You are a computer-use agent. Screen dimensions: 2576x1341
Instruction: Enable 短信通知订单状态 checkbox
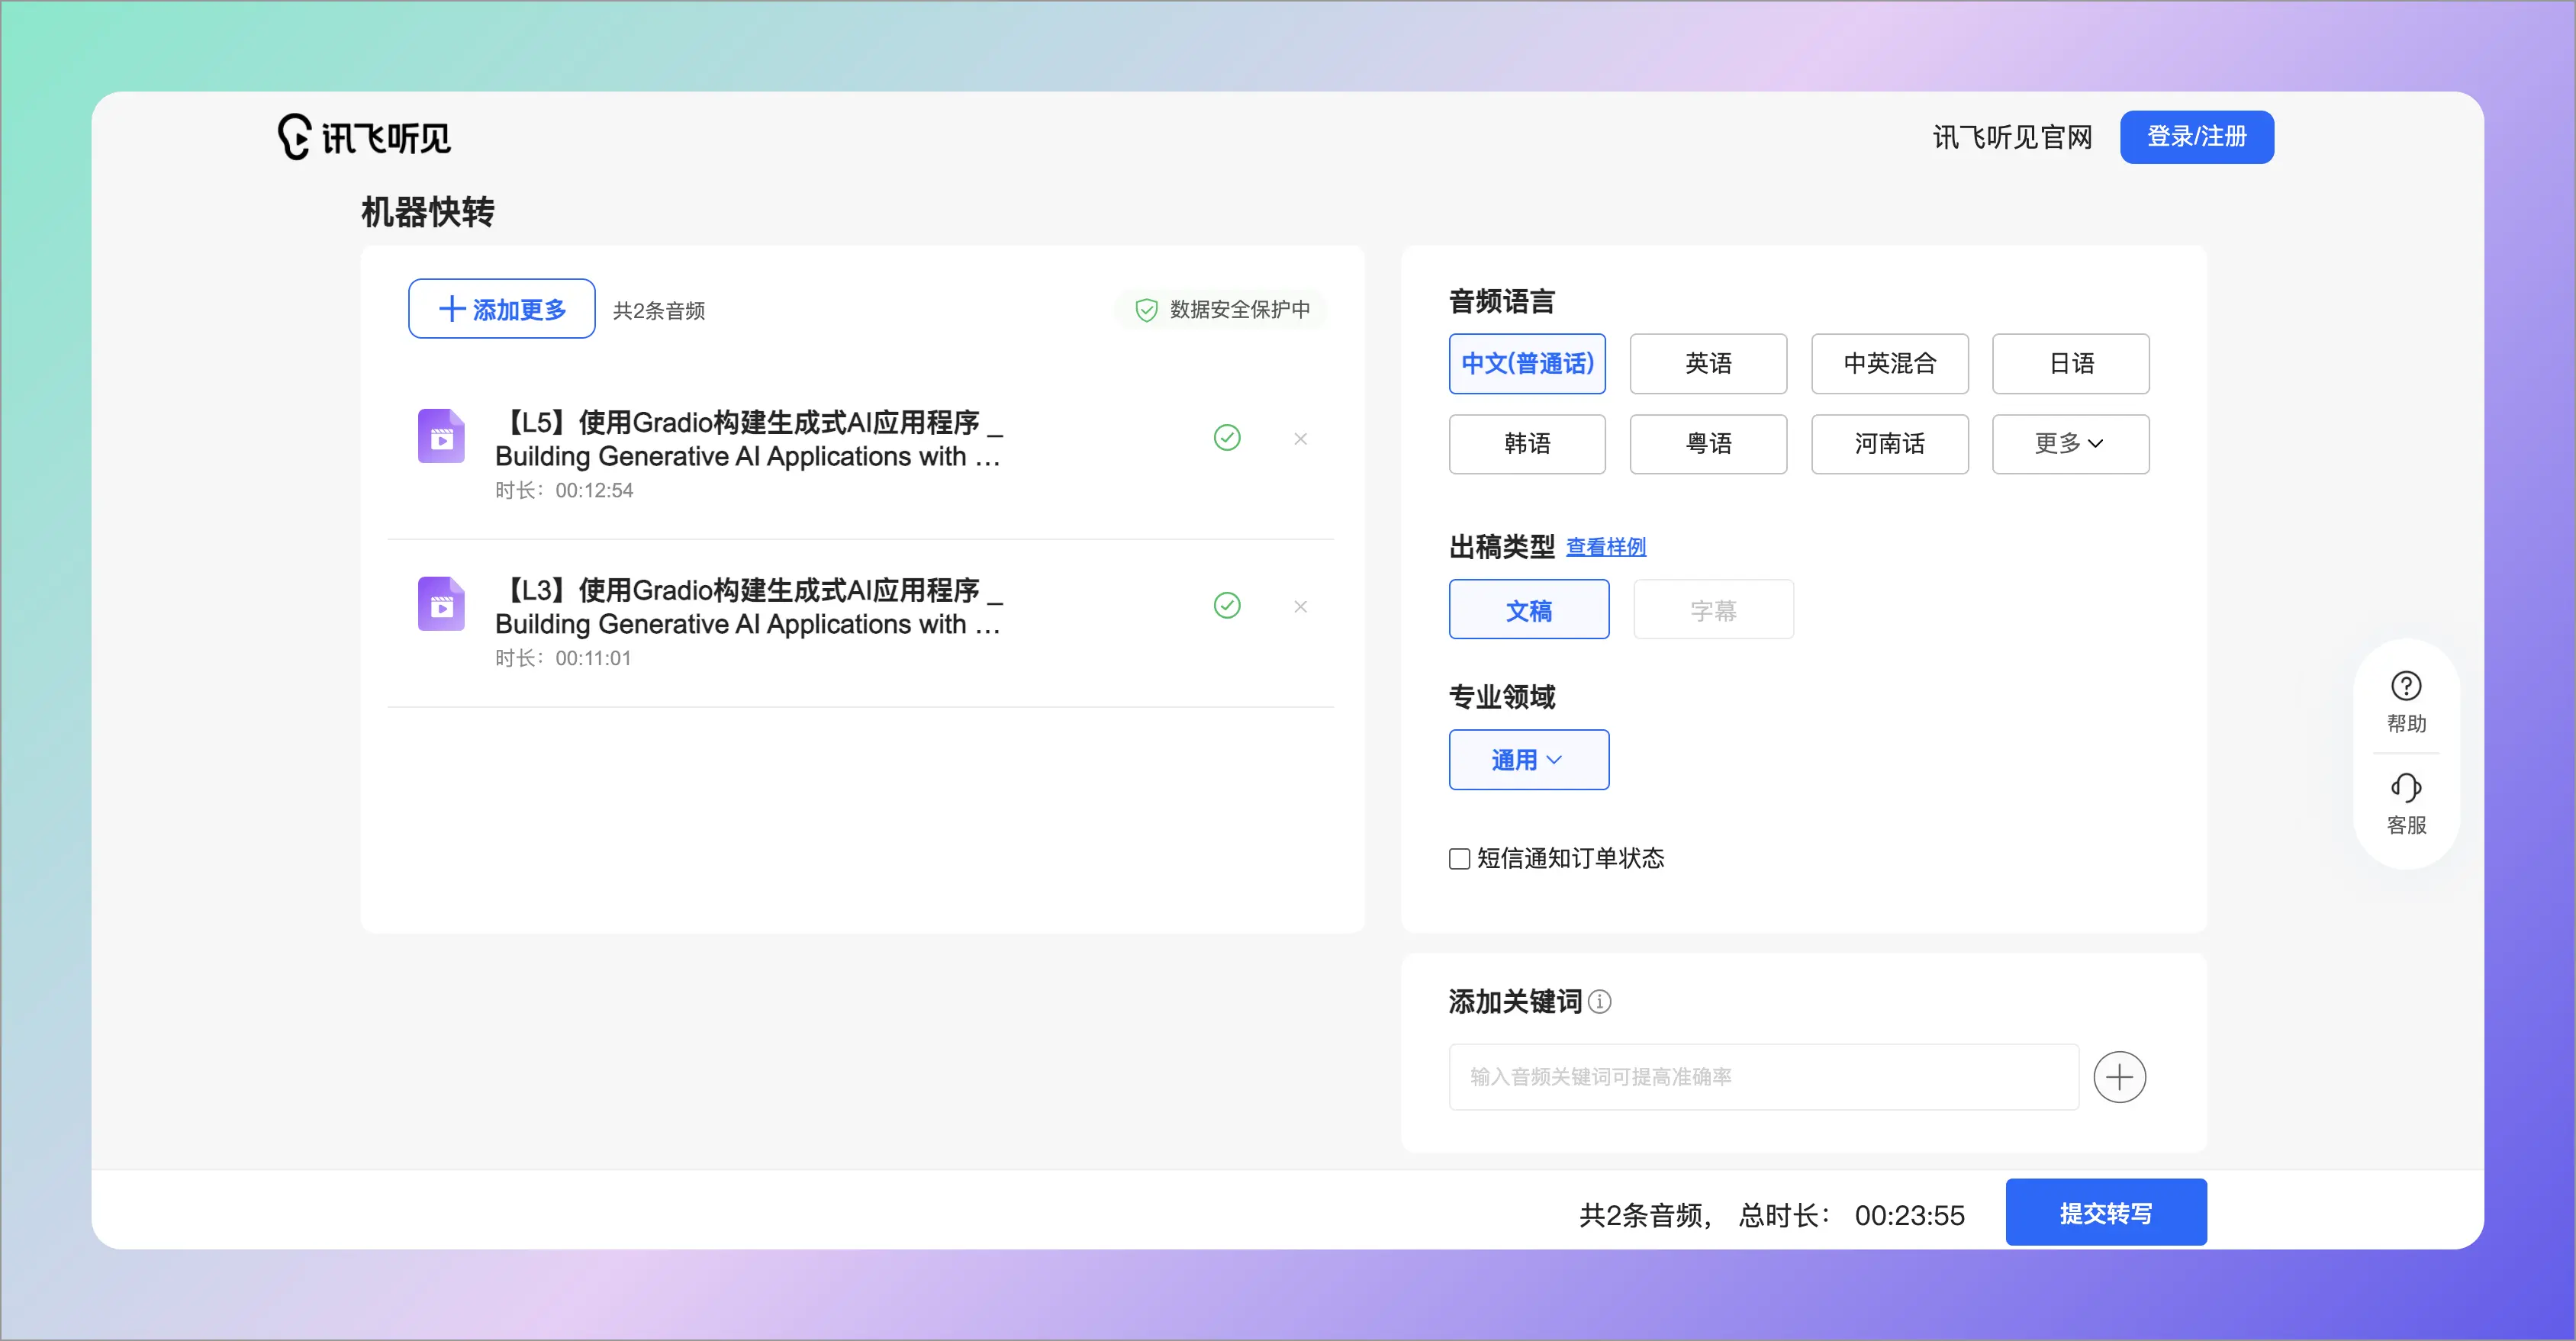coord(1459,859)
